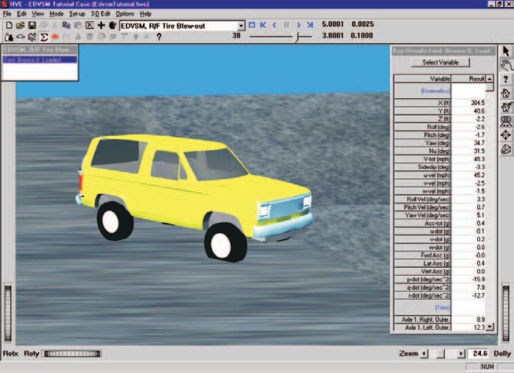Click the playback time slider
This screenshot has width=514, height=373.
[281, 36]
